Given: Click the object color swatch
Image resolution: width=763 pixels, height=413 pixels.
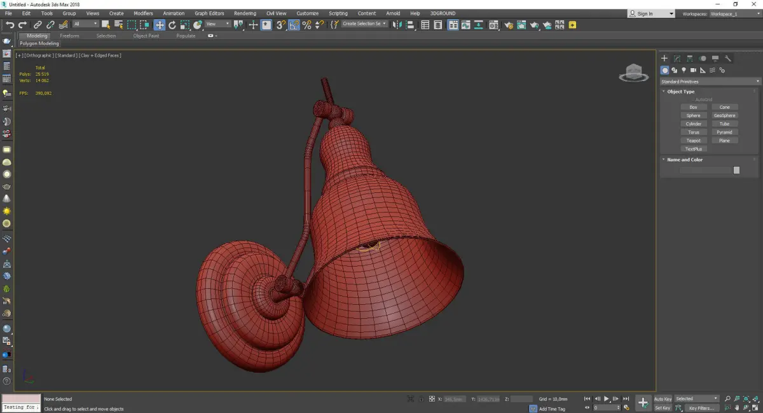Looking at the screenshot, I should click(736, 170).
